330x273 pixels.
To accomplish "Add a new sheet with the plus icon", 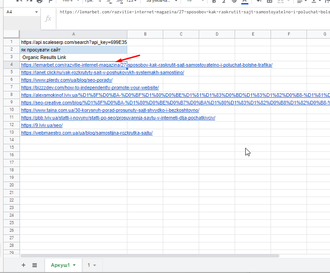I will coord(24,265).
